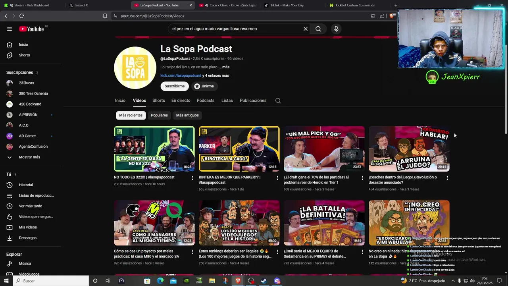This screenshot has width=508, height=286.
Task: Click the Unirme membership button
Action: [204, 86]
